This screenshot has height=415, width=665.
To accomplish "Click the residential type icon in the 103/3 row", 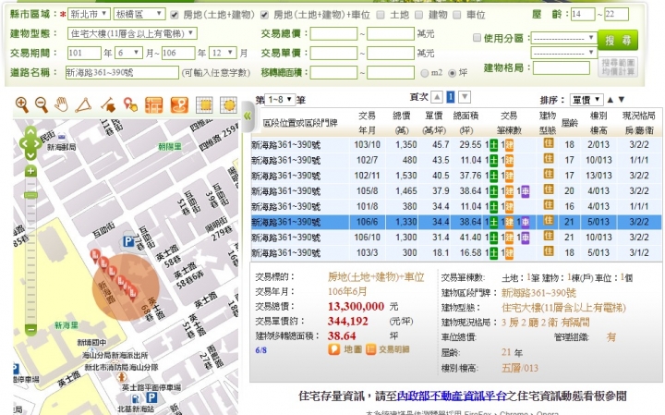I will pyautogui.click(x=548, y=251).
